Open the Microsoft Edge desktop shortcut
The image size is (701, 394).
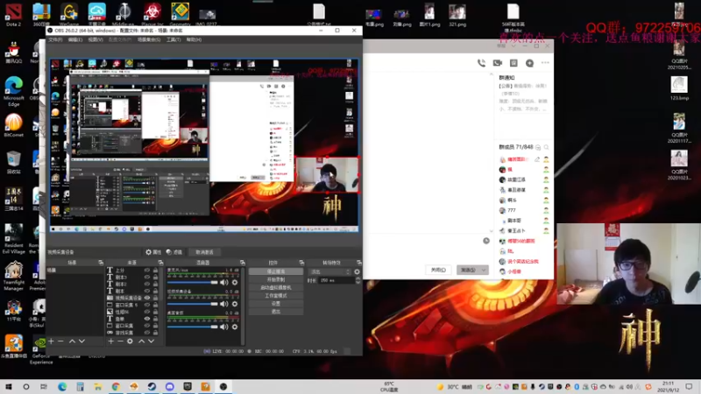(14, 91)
